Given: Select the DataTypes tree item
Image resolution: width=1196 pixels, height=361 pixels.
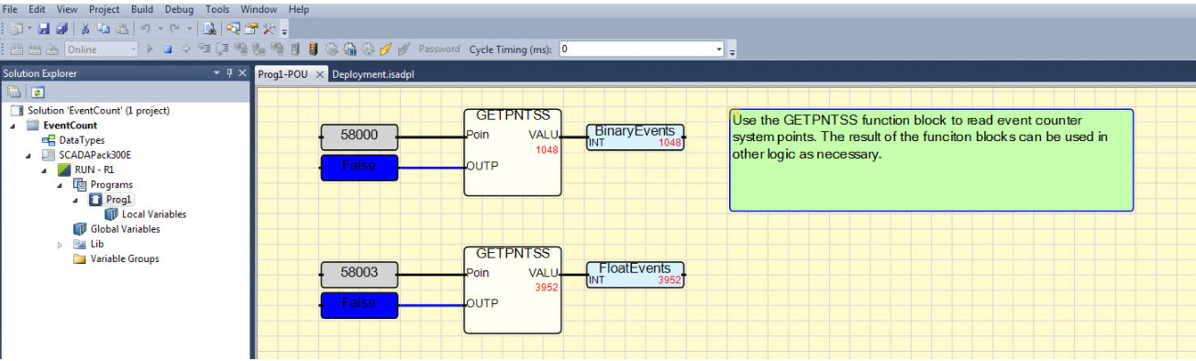Looking at the screenshot, I should coord(82,140).
